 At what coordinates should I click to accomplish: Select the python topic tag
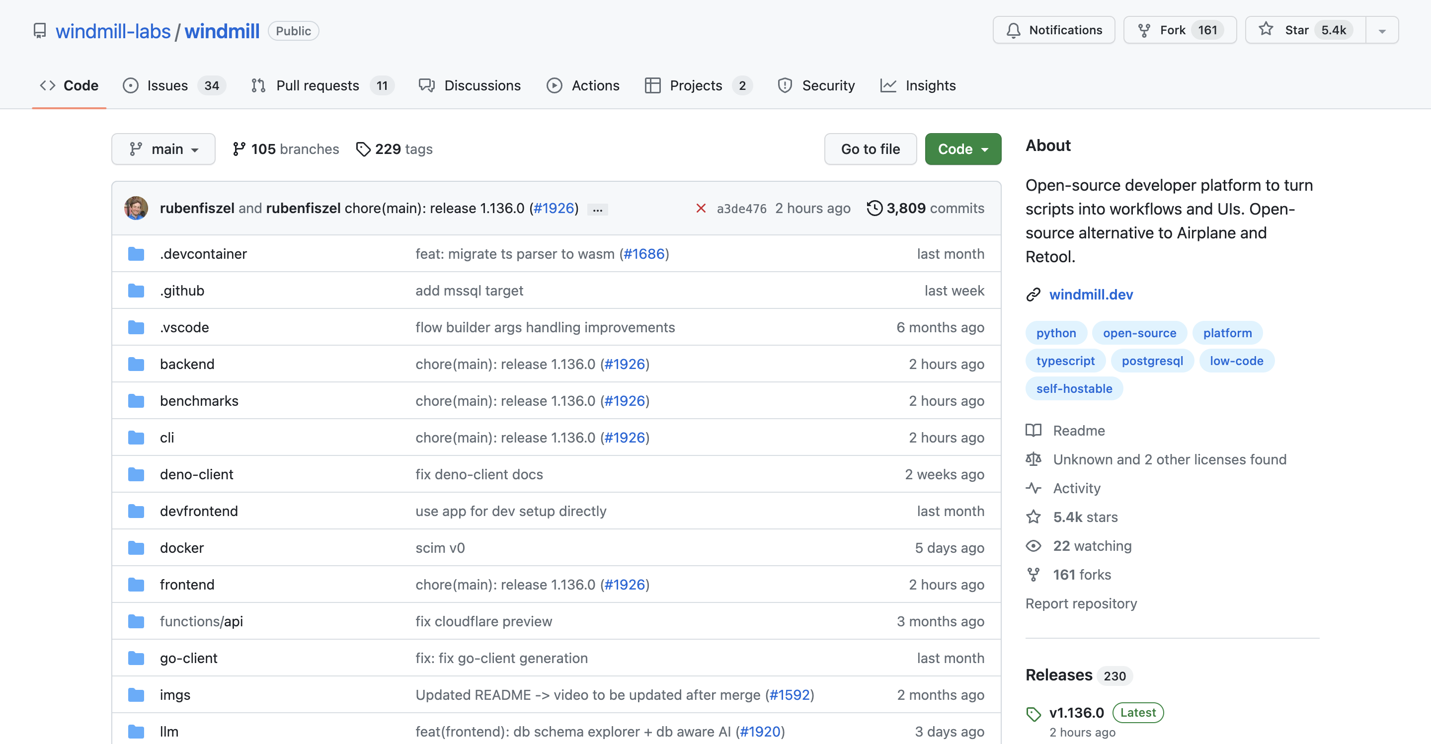(x=1055, y=333)
